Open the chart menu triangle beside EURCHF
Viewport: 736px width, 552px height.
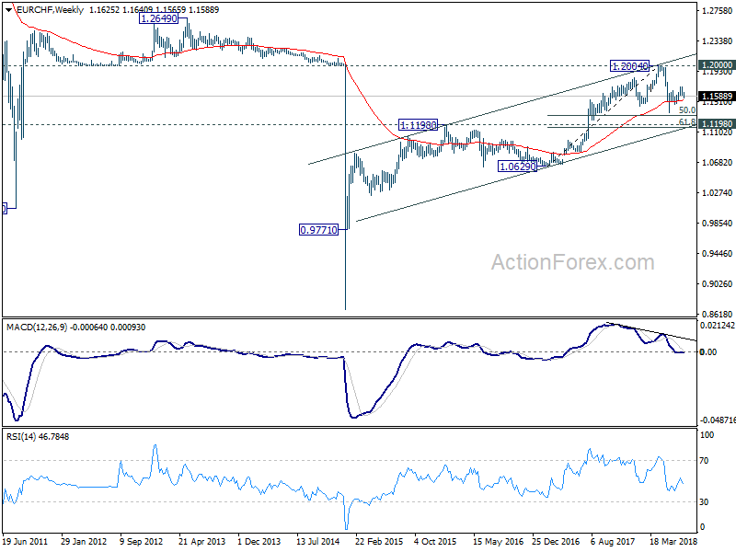pos(9,10)
